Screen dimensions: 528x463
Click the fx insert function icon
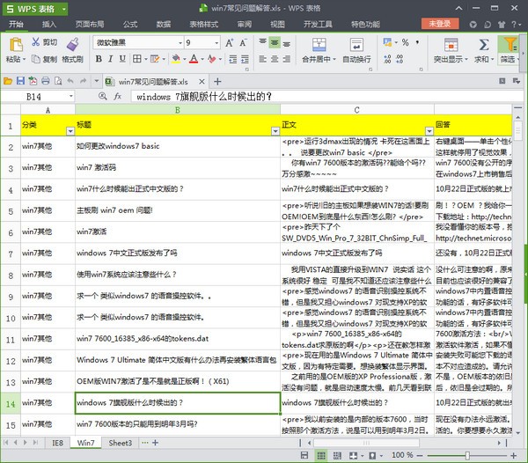[118, 96]
